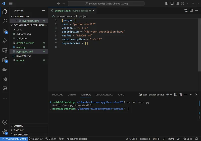Open the Search view icon
Image resolution: width=201 pixels, height=141 pixels.
point(5,21)
